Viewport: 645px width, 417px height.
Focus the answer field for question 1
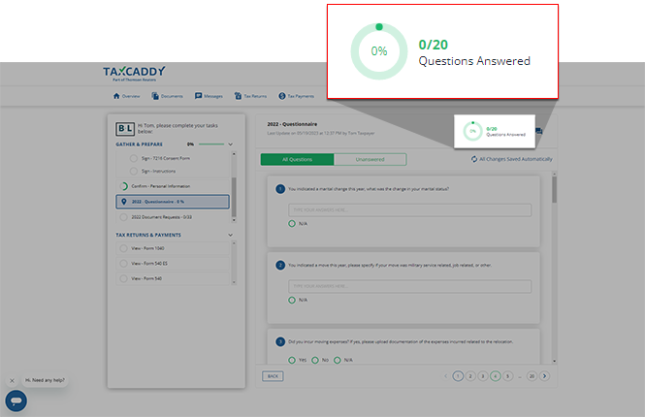click(x=409, y=210)
